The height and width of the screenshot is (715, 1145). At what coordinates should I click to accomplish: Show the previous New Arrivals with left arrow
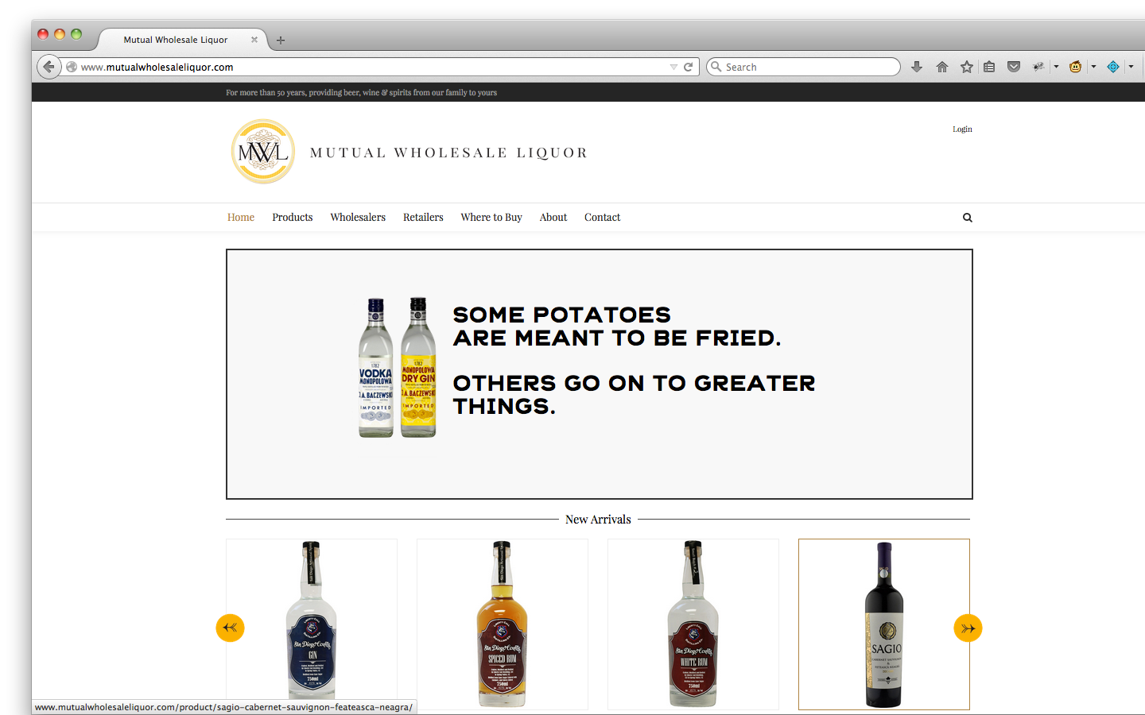pos(231,628)
